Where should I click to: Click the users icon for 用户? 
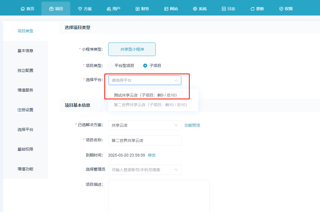pos(109,9)
